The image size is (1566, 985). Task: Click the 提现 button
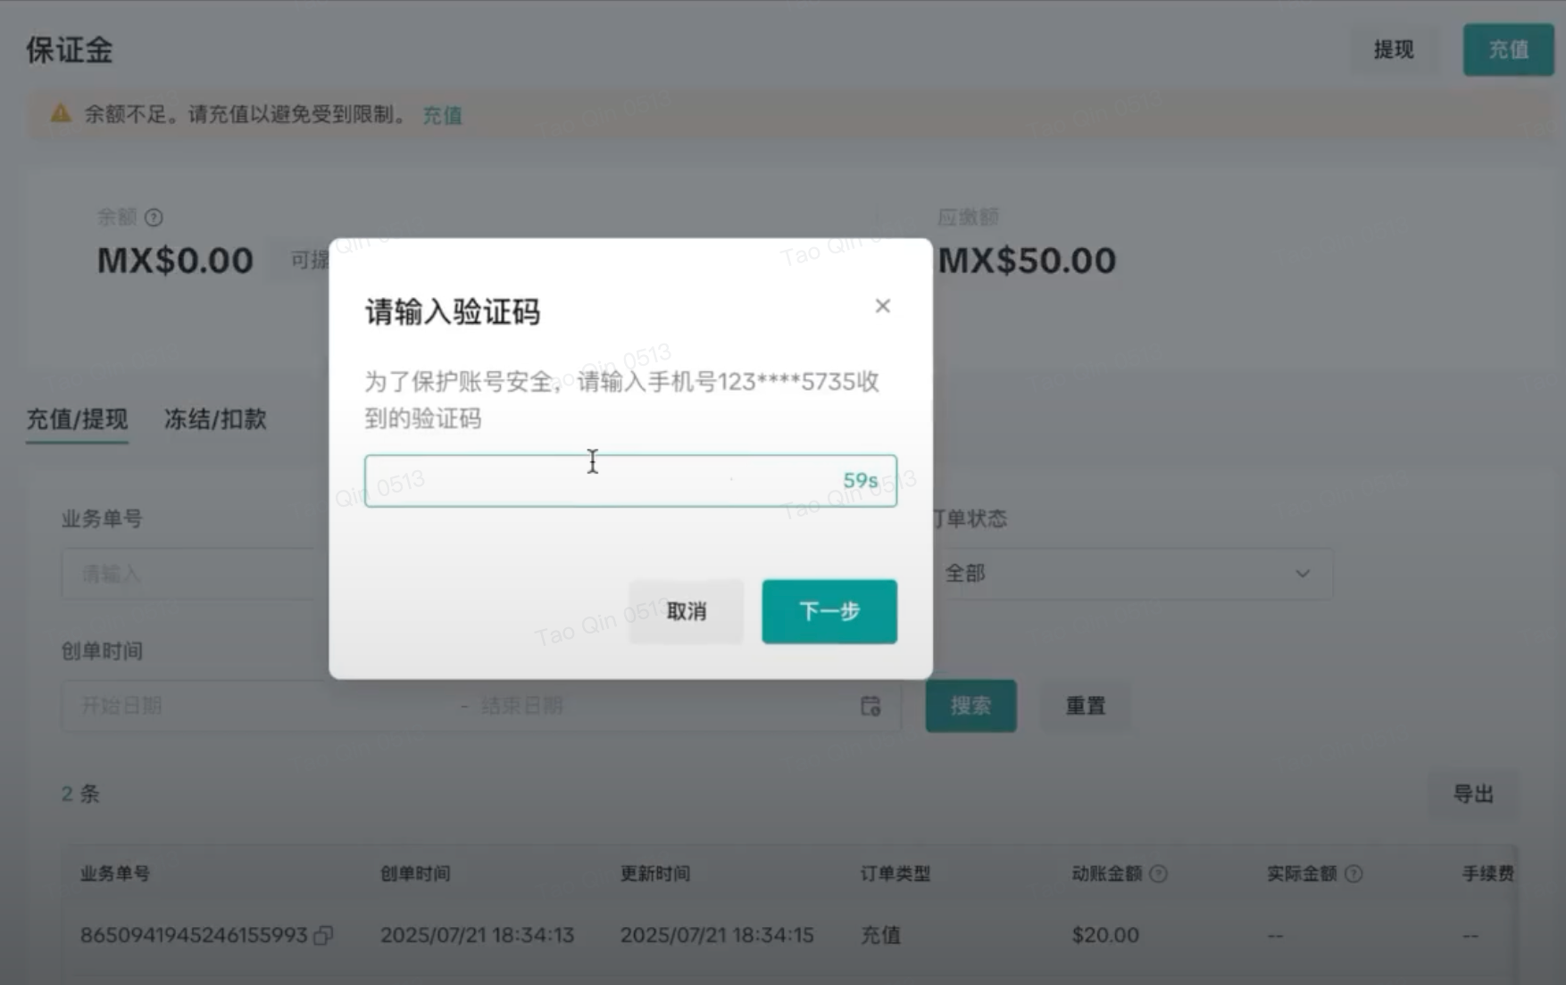(1394, 50)
